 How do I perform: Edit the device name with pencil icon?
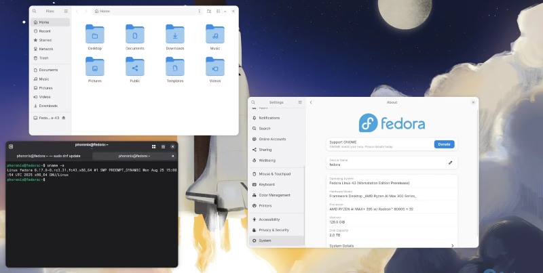(x=450, y=163)
